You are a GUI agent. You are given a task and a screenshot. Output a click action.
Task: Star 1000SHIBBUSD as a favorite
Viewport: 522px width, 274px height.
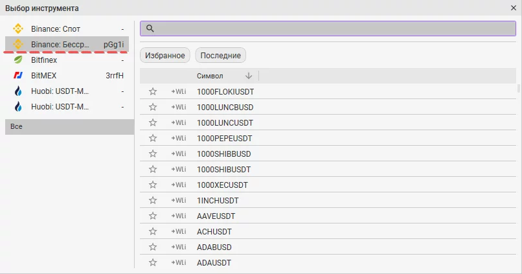tap(153, 154)
